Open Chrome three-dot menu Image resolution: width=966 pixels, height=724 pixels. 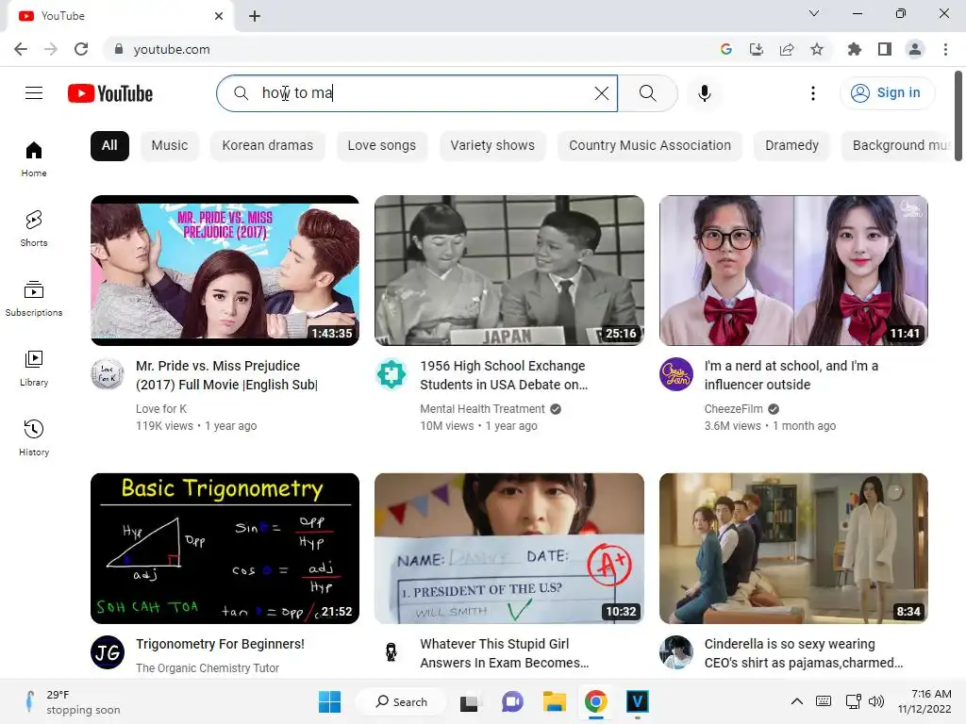tap(945, 49)
